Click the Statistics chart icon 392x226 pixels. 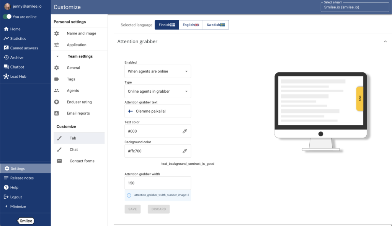6,38
